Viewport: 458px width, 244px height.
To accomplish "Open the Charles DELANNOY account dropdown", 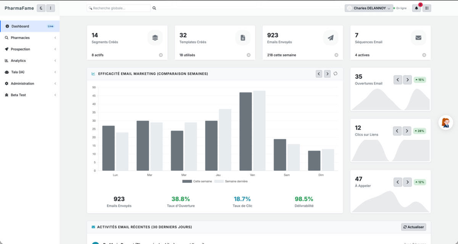I will [x=369, y=8].
